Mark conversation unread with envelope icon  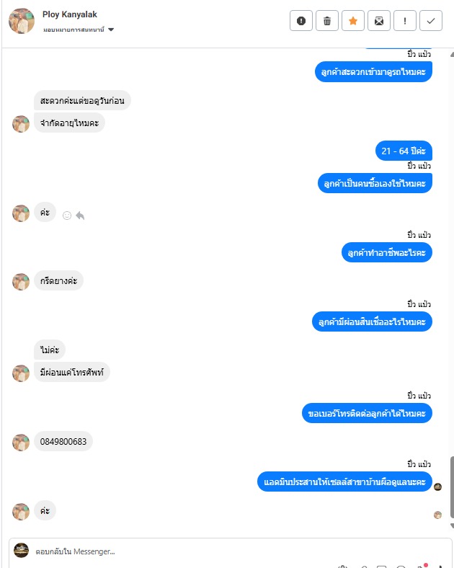[x=379, y=21]
